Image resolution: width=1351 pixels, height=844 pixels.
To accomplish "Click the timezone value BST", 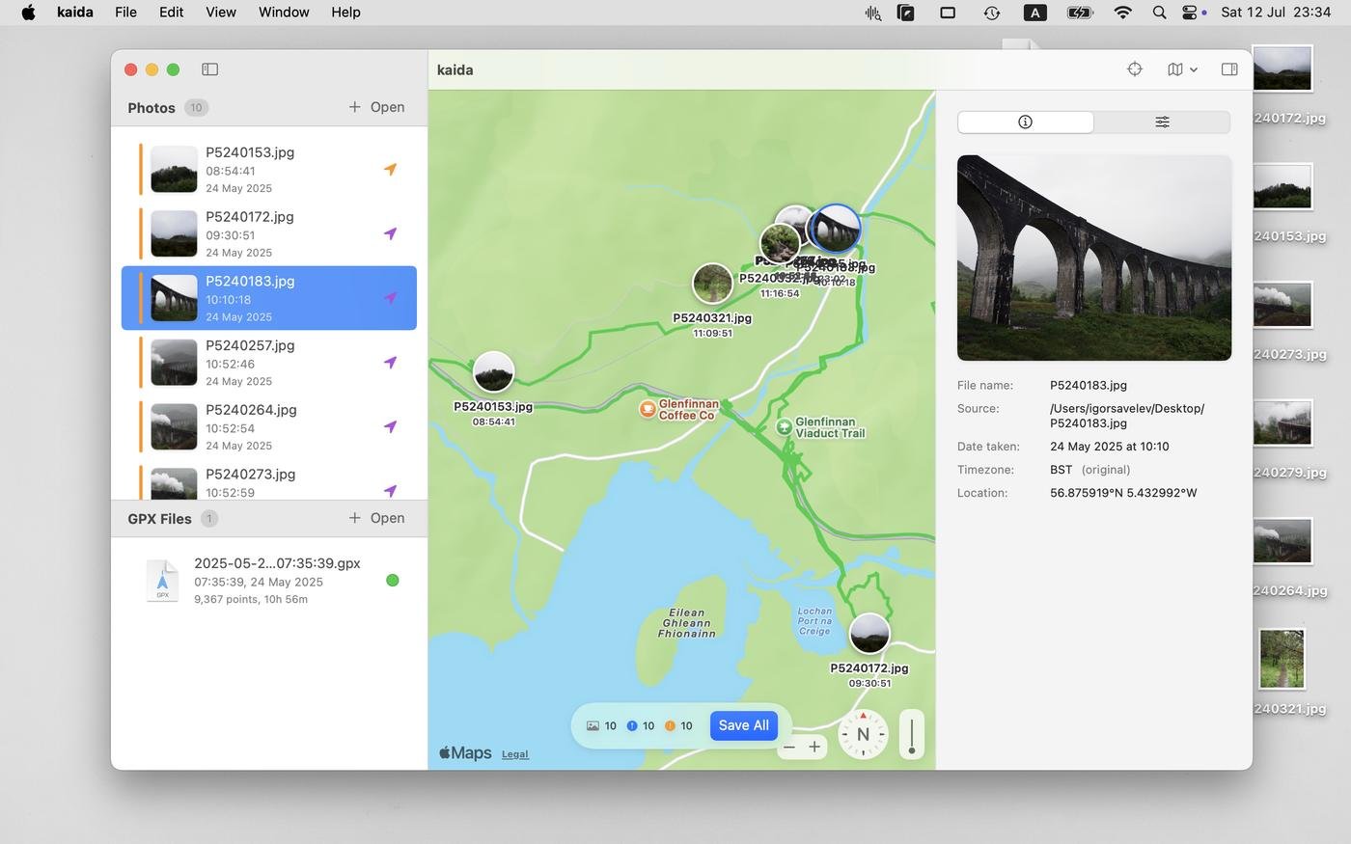I will pos(1061,470).
